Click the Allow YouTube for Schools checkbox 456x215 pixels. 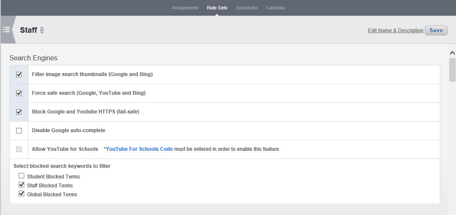19,149
